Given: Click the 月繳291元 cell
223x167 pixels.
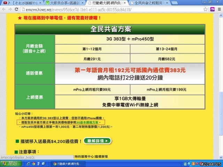Looking at the screenshot, I should (92, 59).
